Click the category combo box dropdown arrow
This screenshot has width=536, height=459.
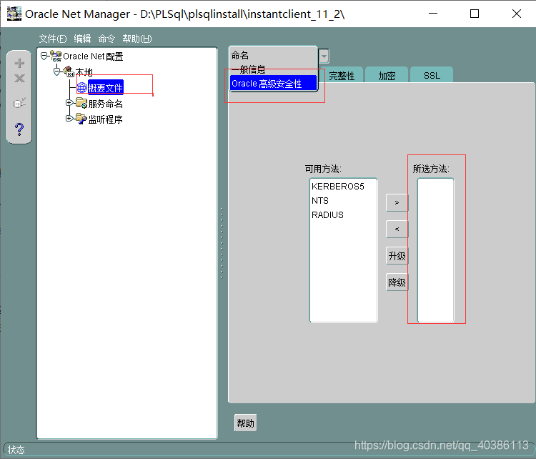click(x=324, y=56)
